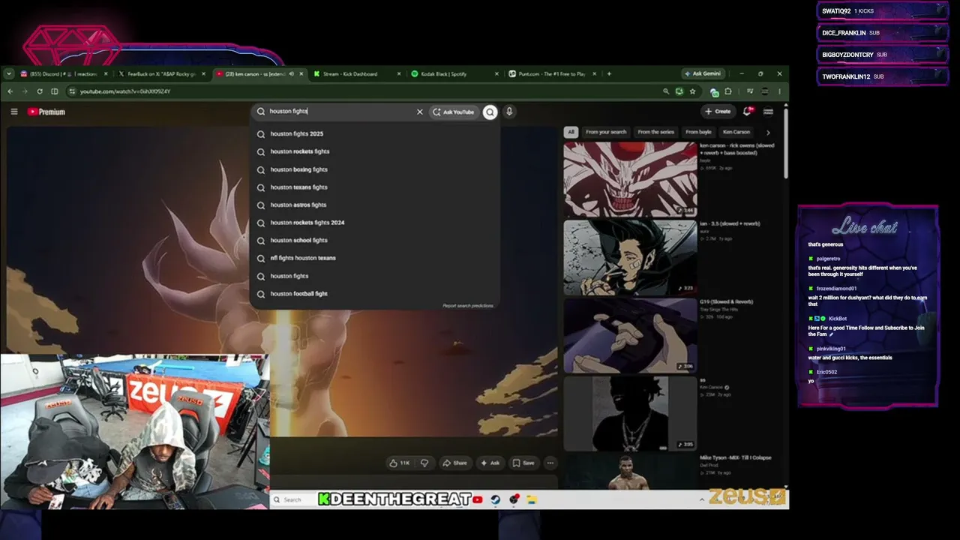Start voice search with the microphone
960x540 pixels.
[509, 112]
